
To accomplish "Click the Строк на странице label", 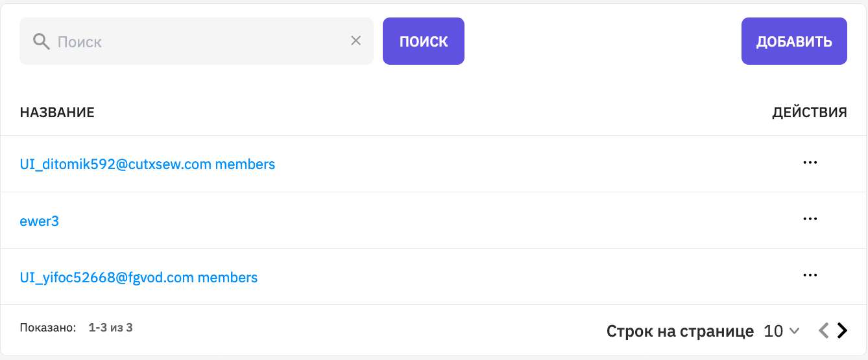I will pyautogui.click(x=680, y=332).
